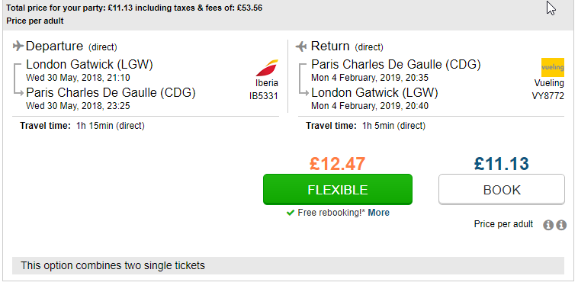578x292 pixels.
Task: Book the flexible ticket option
Action: (x=338, y=190)
